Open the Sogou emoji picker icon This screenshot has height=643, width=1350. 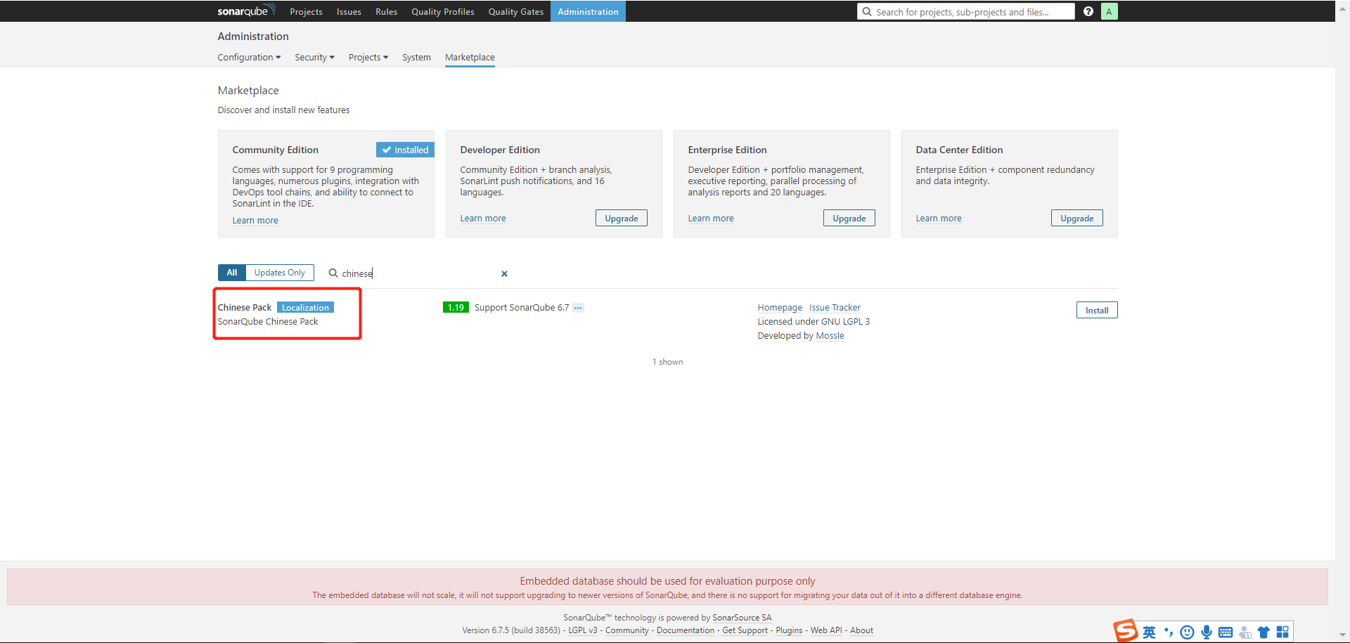1188,632
